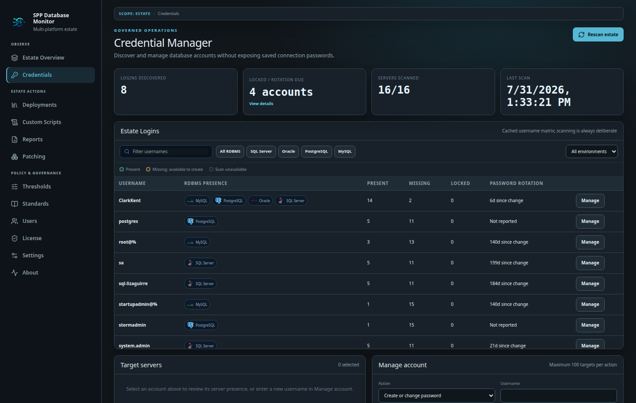Manage the sql-lizaguirre account
This screenshot has height=403, width=636.
click(x=590, y=284)
